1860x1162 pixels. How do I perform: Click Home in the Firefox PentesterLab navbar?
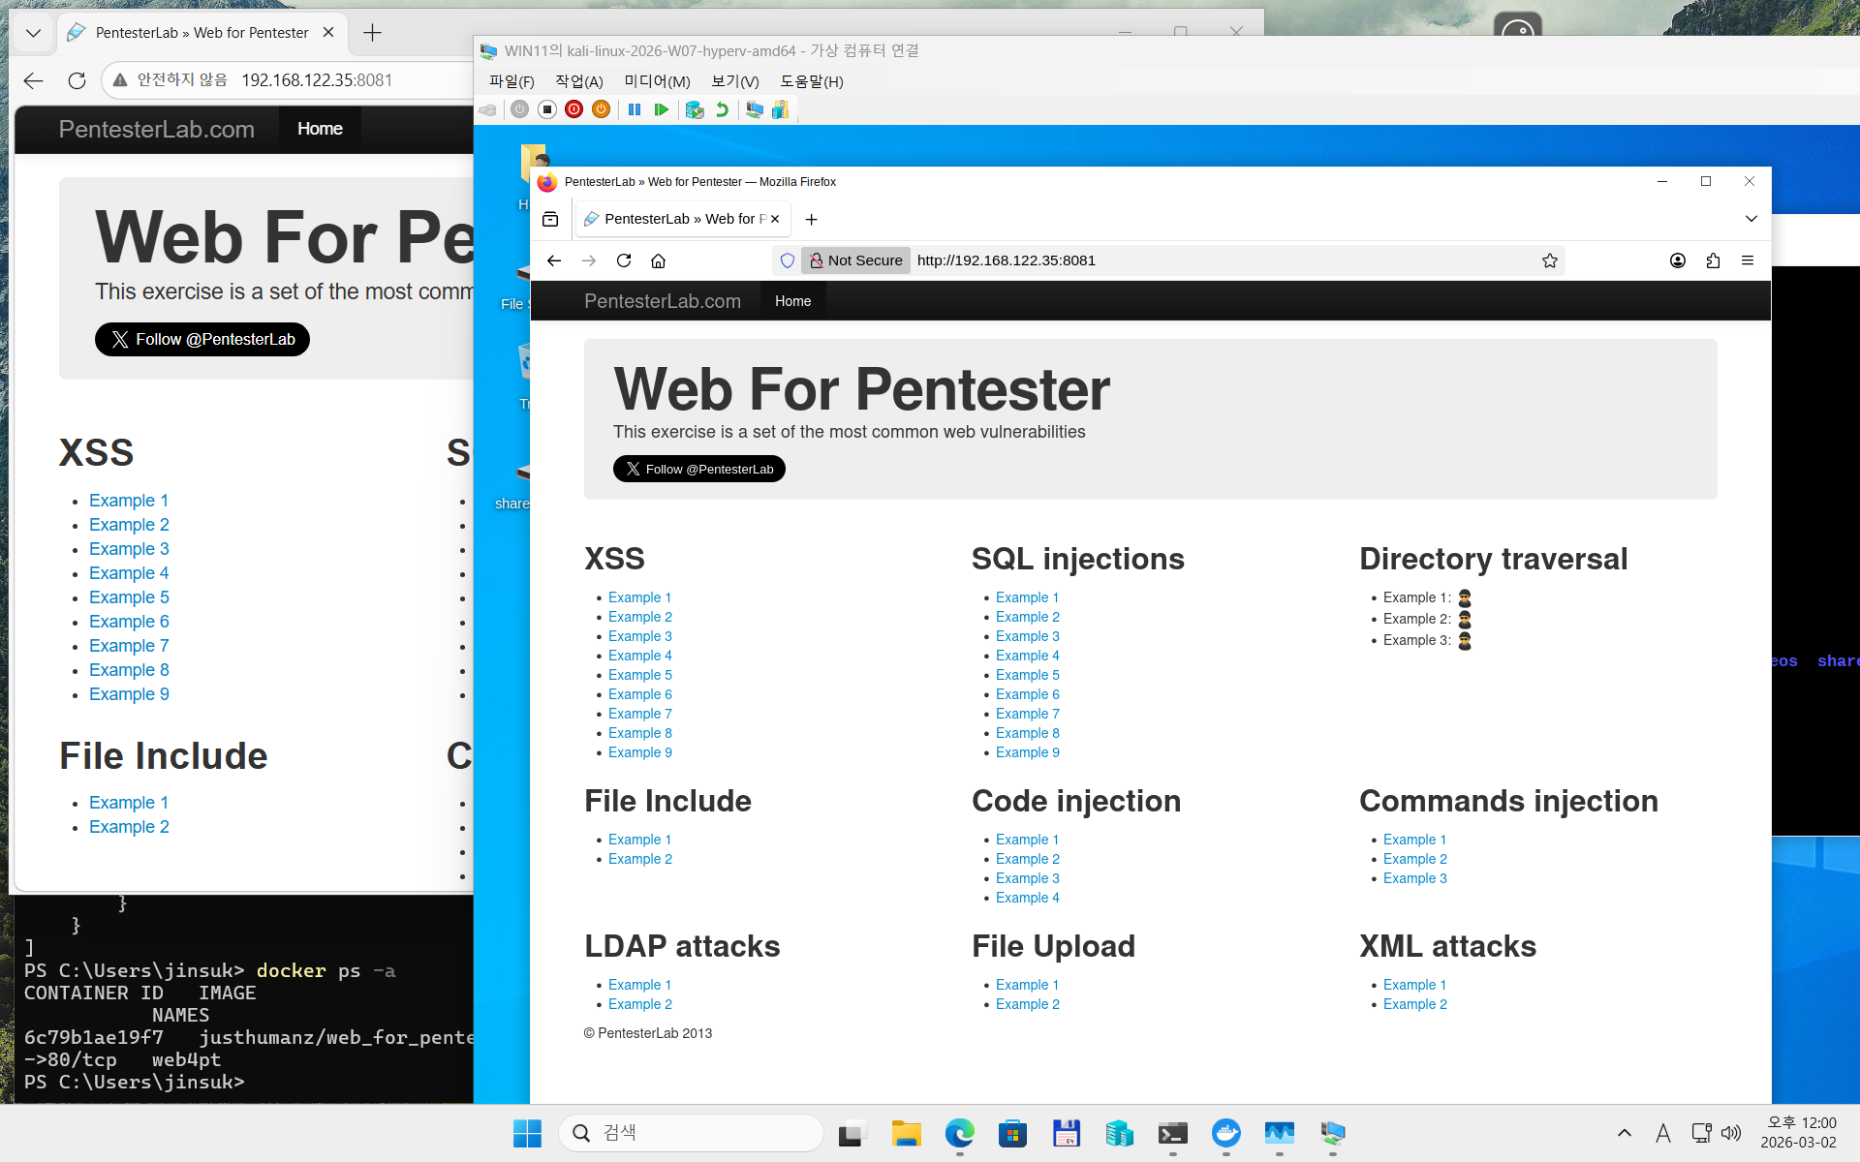click(793, 301)
